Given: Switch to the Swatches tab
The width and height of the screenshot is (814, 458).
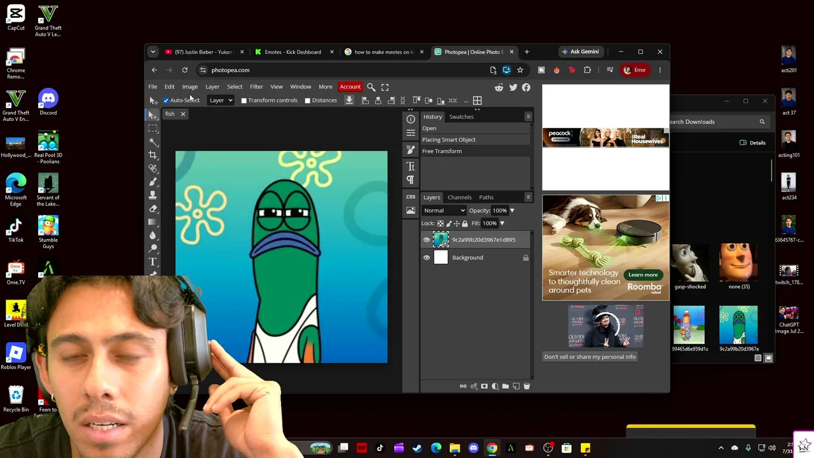Looking at the screenshot, I should tap(461, 117).
